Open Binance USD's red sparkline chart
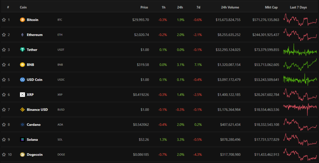Image resolution: width=319 pixels, height=163 pixels. click(x=300, y=110)
